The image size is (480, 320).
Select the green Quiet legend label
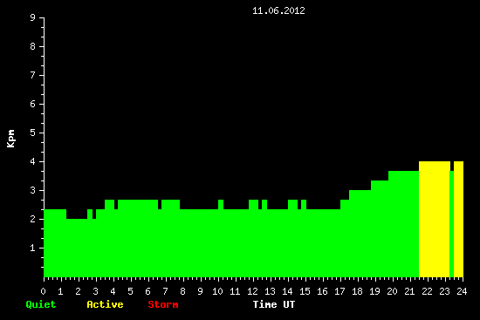click(41, 304)
